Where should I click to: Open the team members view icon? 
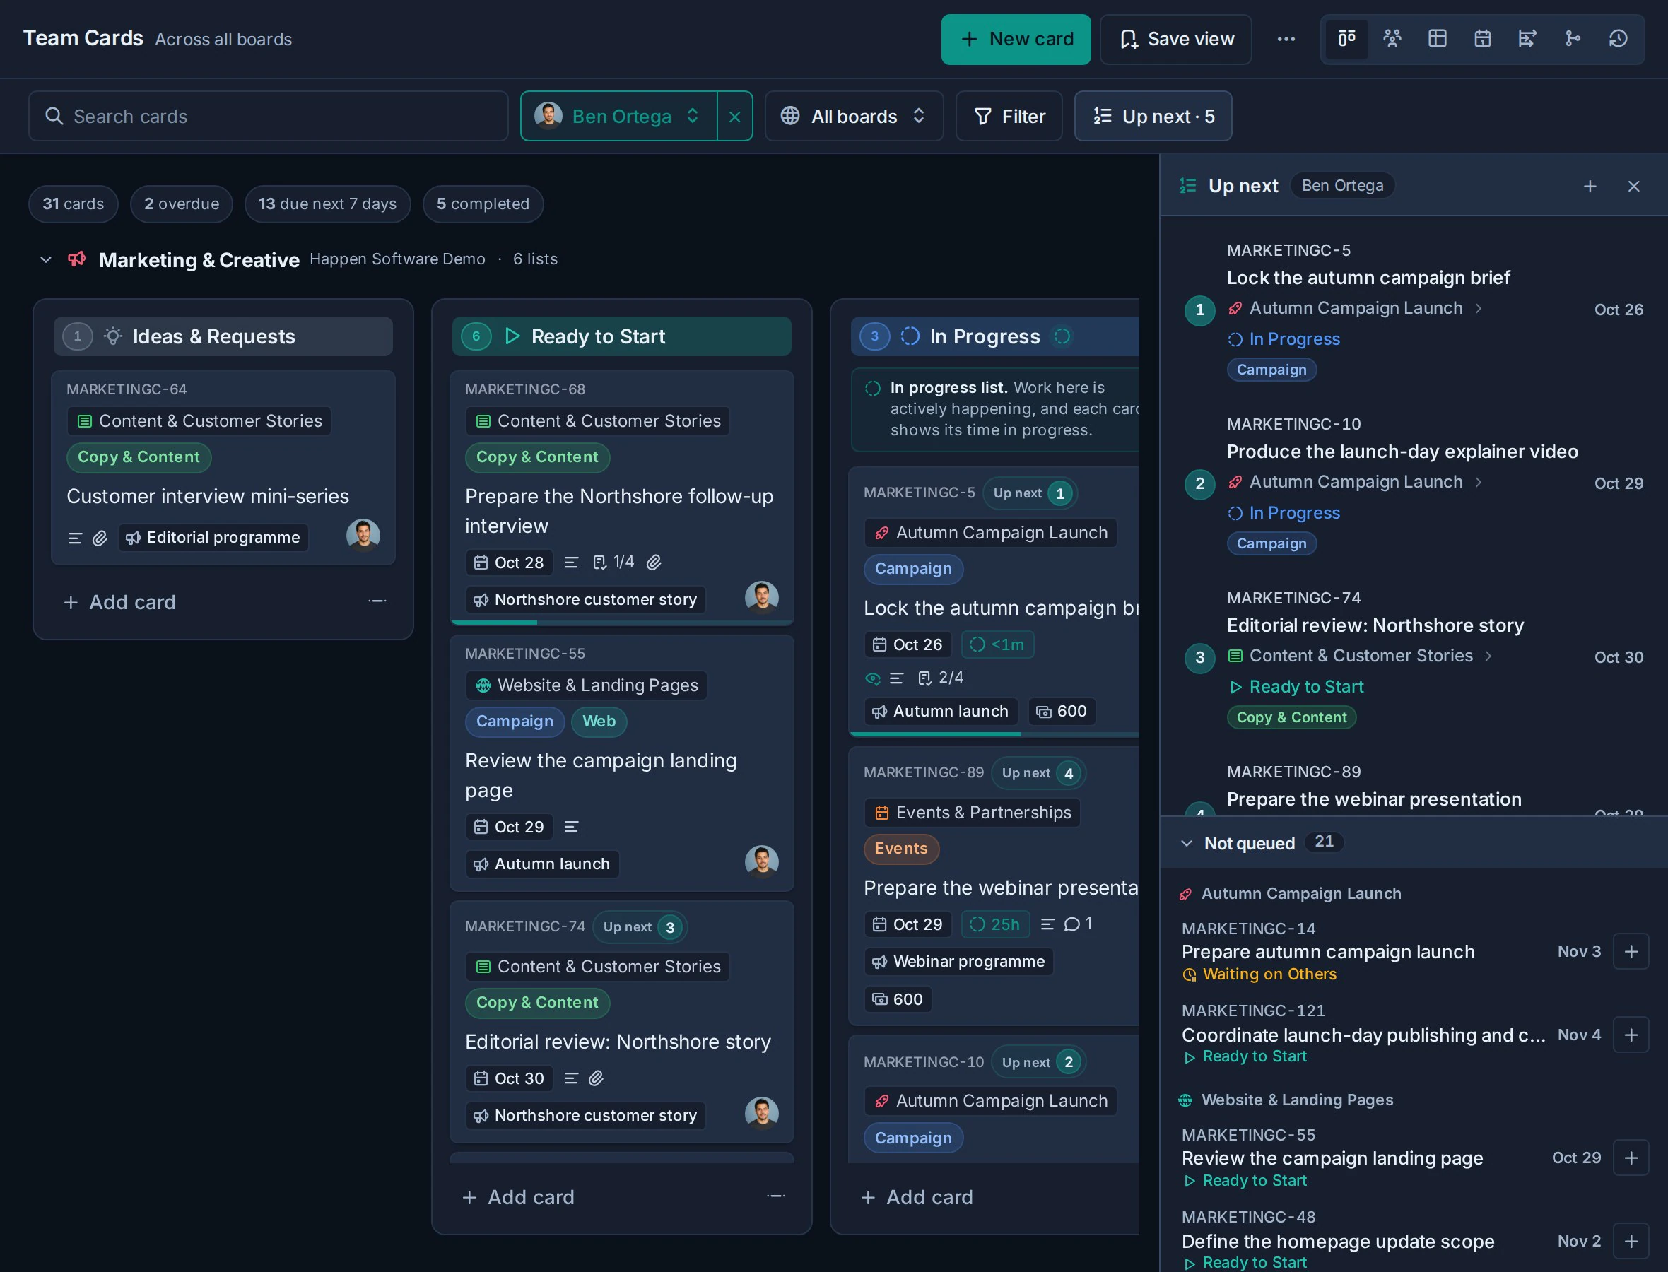pos(1392,39)
